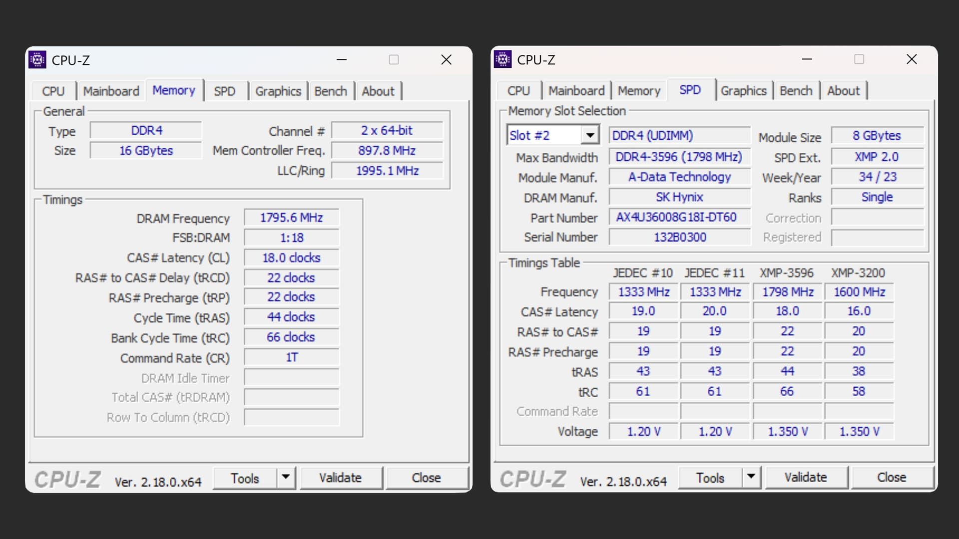Click the 2 x 64-bit channel value
Viewport: 959px width, 539px height.
[387, 131]
